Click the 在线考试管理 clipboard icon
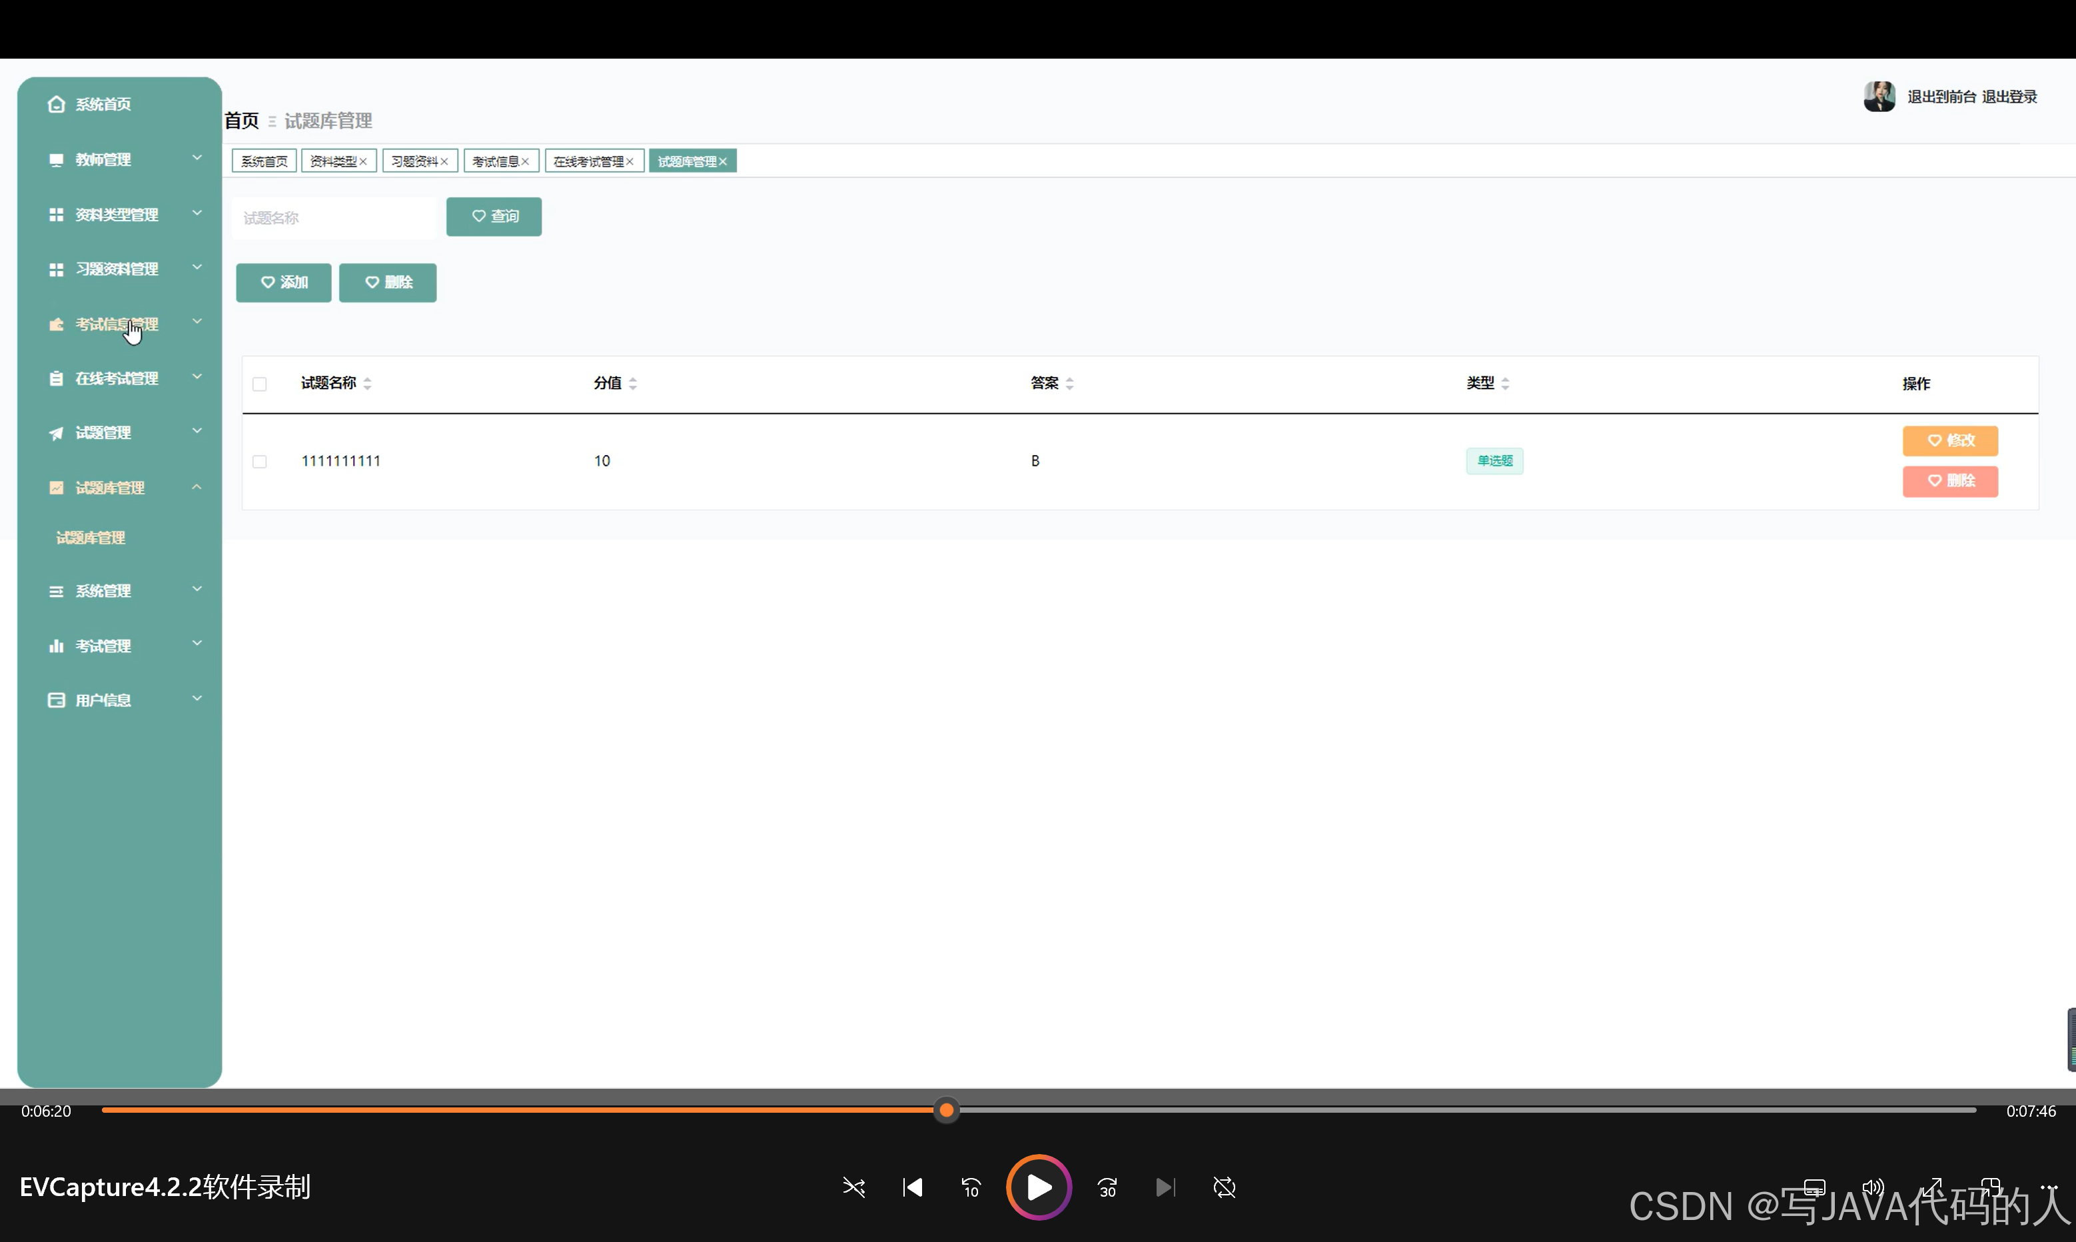This screenshot has height=1242, width=2076. click(56, 378)
